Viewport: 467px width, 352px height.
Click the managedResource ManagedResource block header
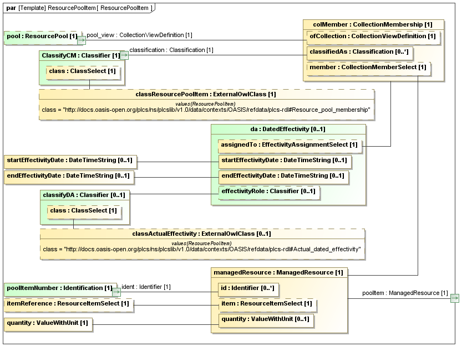click(278, 272)
